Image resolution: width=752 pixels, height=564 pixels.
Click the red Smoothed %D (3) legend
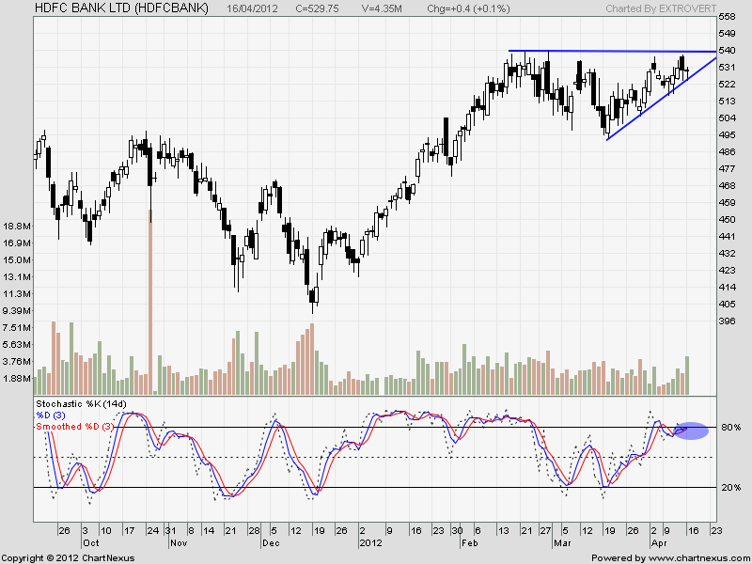click(74, 427)
